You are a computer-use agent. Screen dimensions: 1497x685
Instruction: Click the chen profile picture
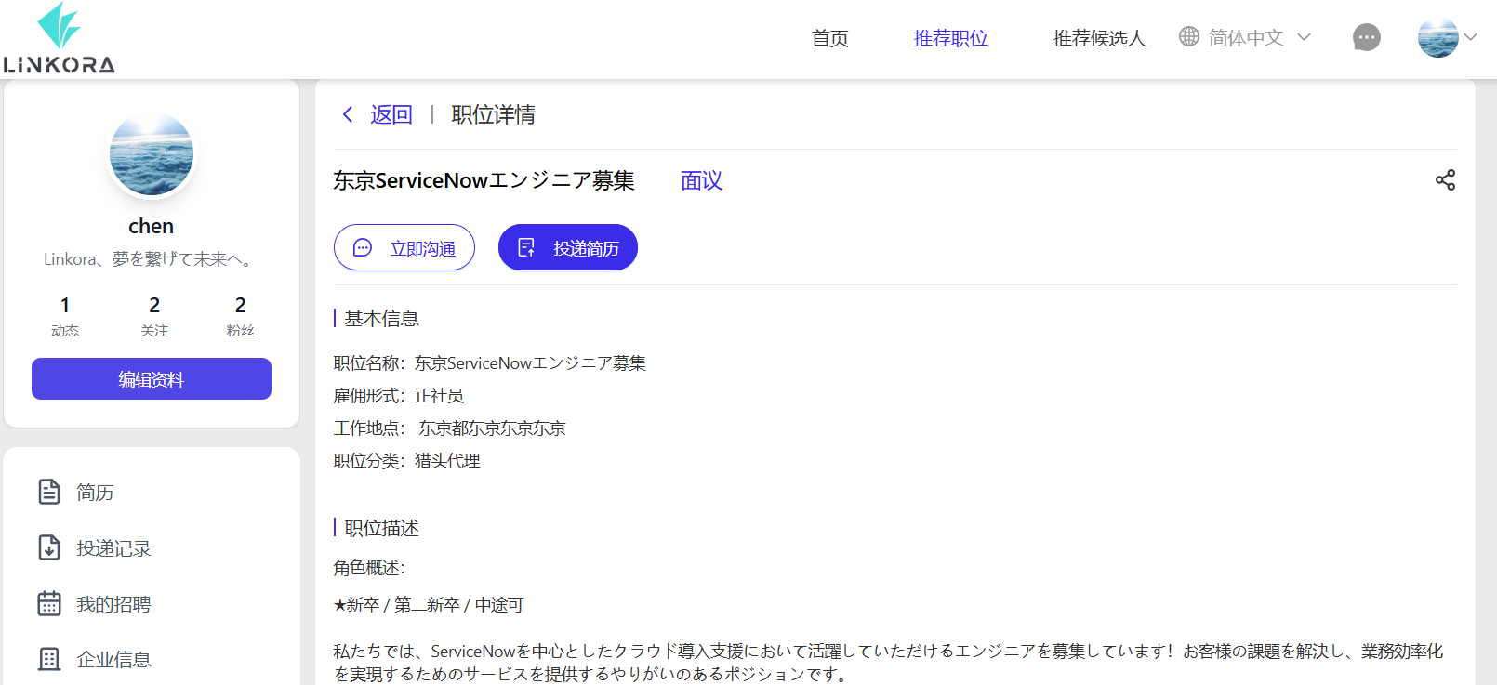click(152, 153)
